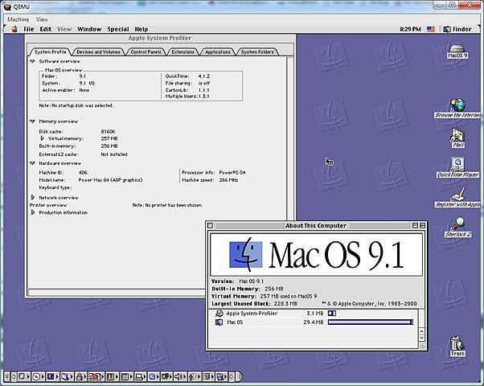Open the Finder application menu

pos(457,29)
